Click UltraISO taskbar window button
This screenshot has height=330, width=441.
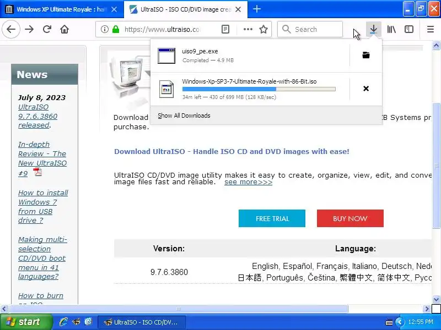coord(142,322)
